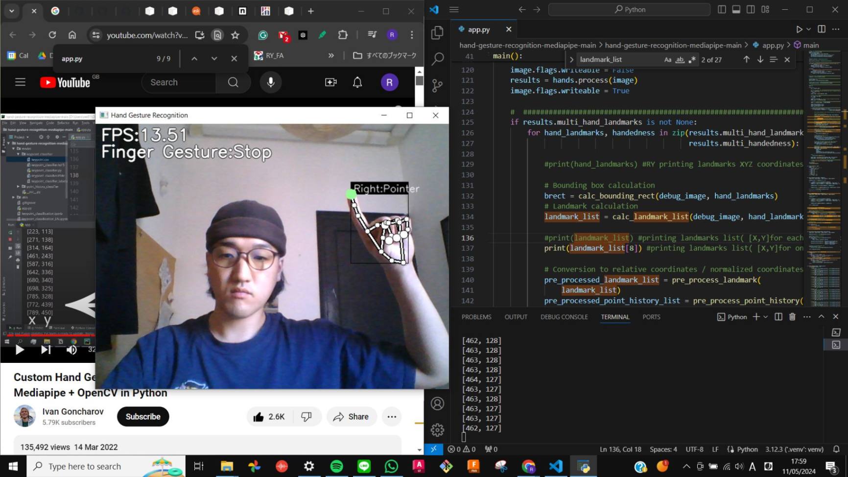848x477 pixels.
Task: Close the VS Code find widget
Action: (x=787, y=59)
